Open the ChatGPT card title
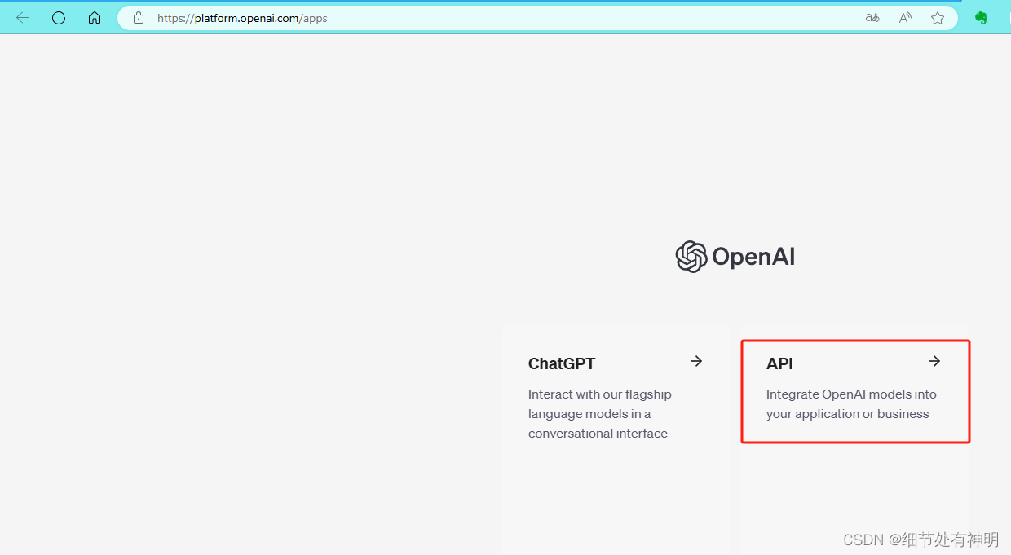 tap(562, 363)
